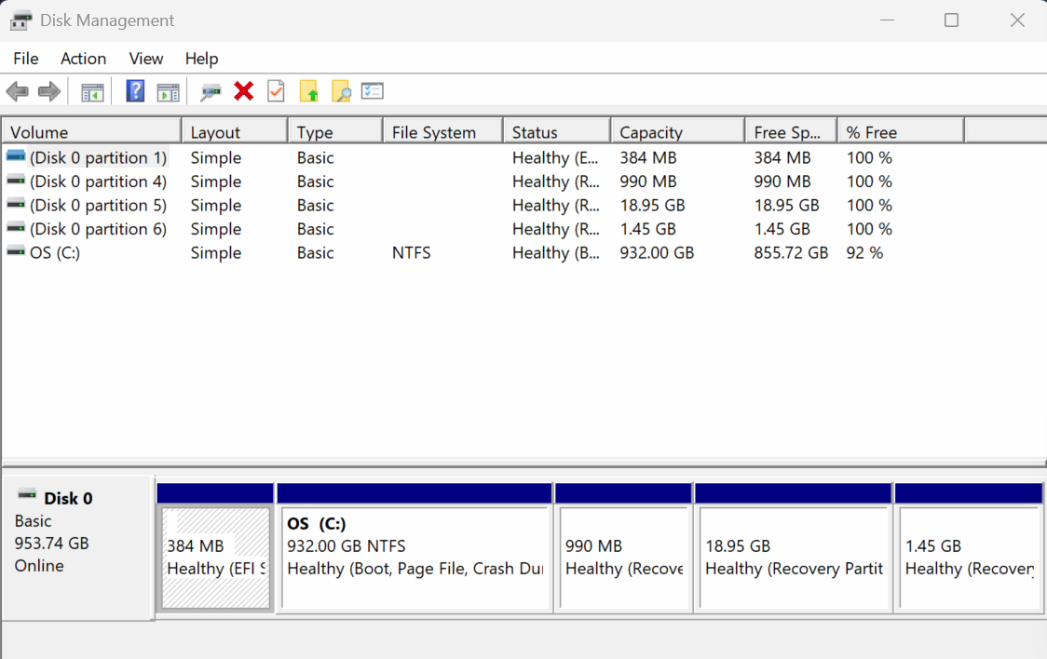Click the drive icon beside (Disk 0 partition 4)
Viewport: 1047px width, 659px height.
pyautogui.click(x=16, y=181)
